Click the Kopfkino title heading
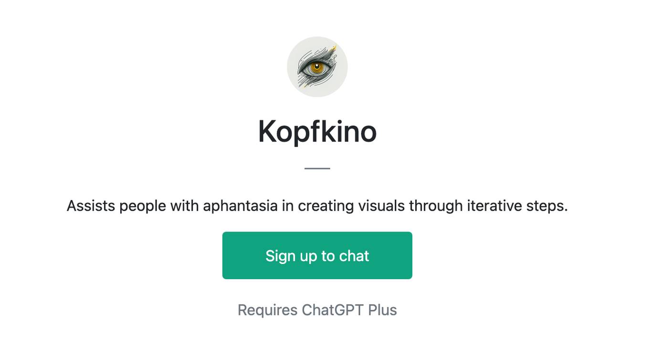Image resolution: width=649 pixels, height=364 pixels. [x=317, y=131]
